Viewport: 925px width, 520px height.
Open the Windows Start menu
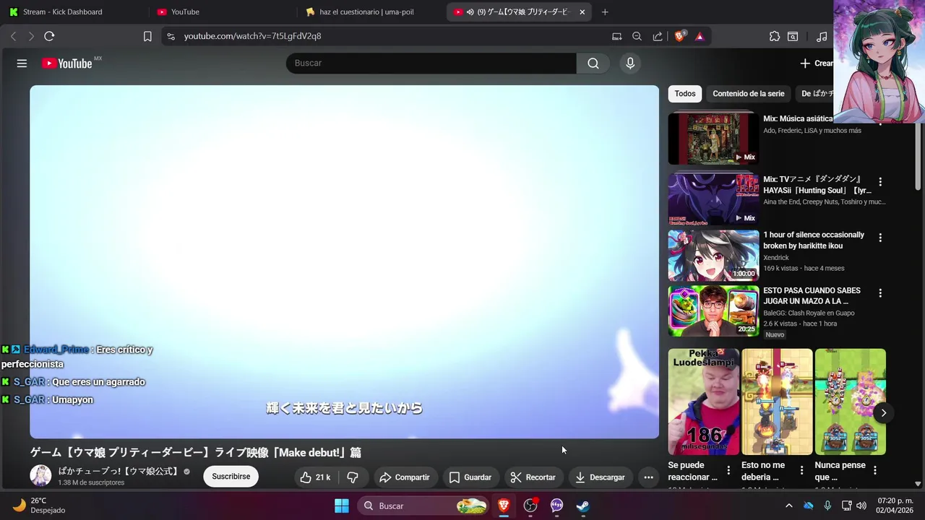[342, 506]
